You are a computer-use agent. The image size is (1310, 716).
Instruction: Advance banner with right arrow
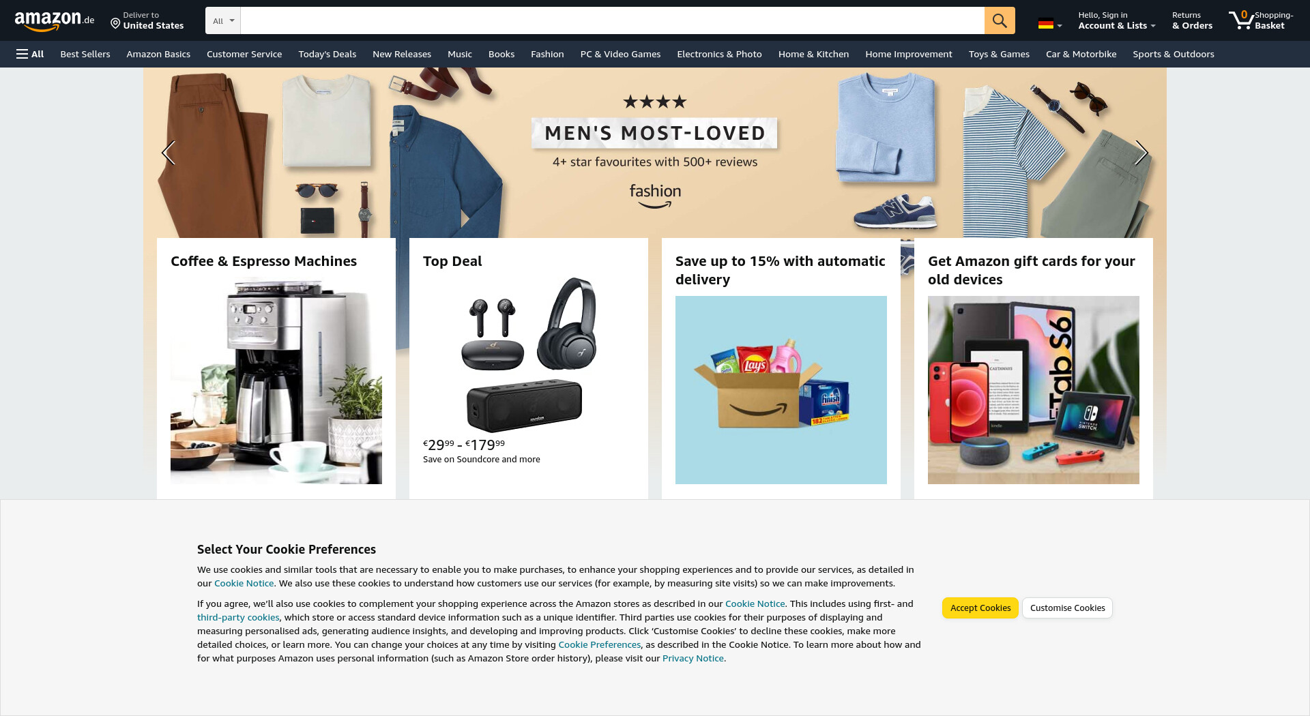(x=1141, y=153)
